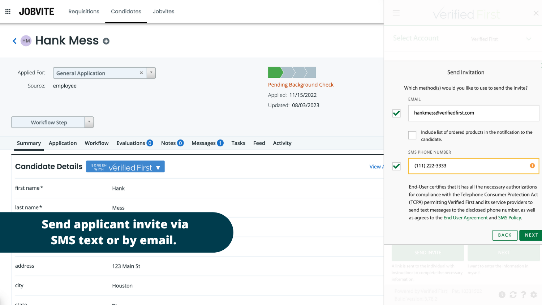542x305 pixels.
Task: Click the back arrow beside Hank Mess
Action: pos(14,41)
